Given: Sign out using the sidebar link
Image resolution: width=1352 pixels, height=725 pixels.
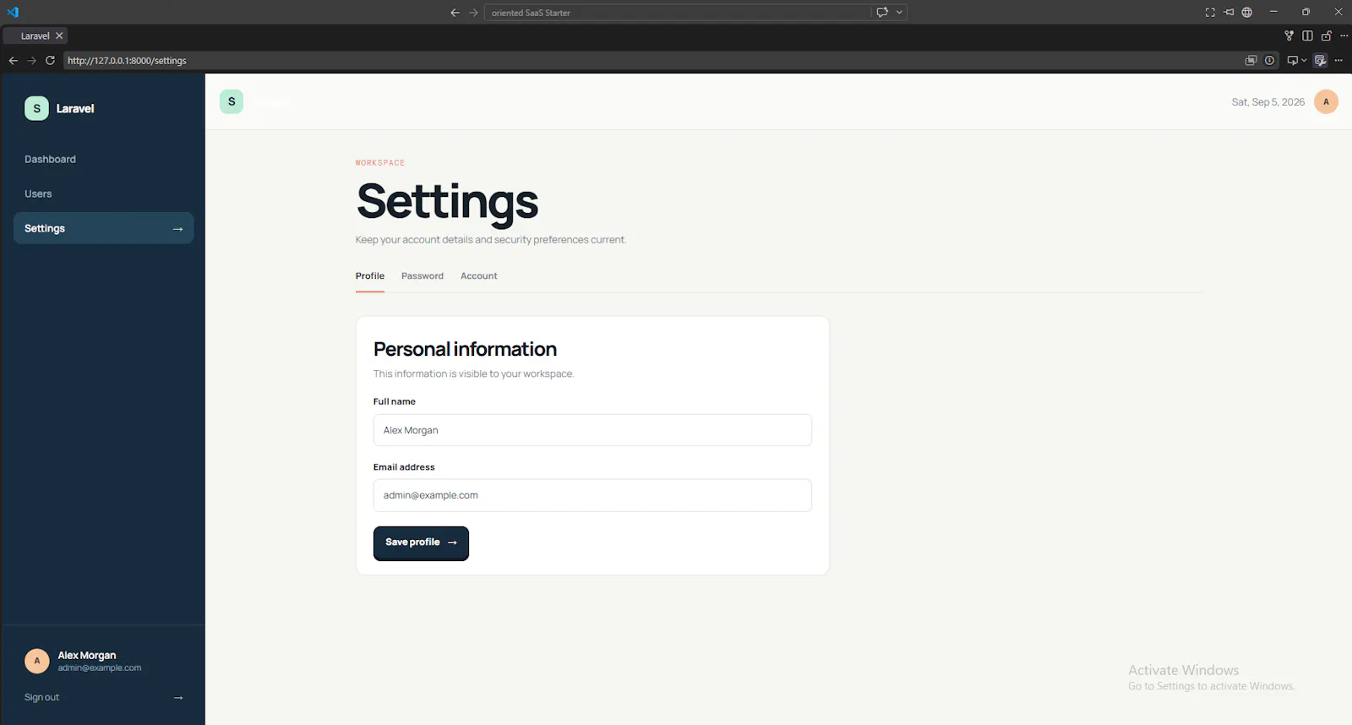Looking at the screenshot, I should (x=41, y=698).
